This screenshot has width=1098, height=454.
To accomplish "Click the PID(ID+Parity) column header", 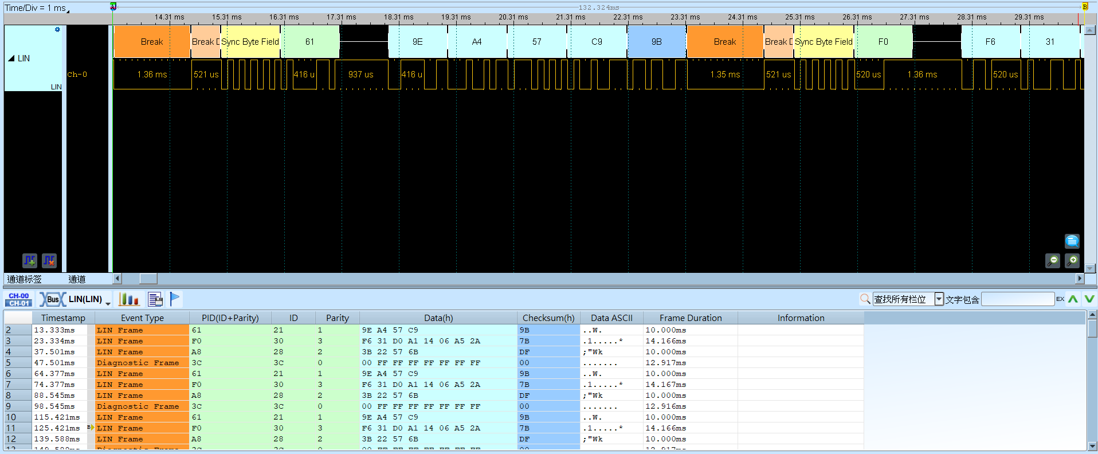I will pyautogui.click(x=230, y=318).
